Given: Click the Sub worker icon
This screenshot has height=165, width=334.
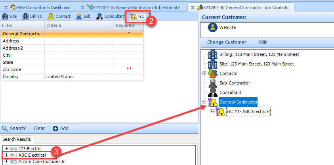Looking at the screenshot, I should 79,16.
